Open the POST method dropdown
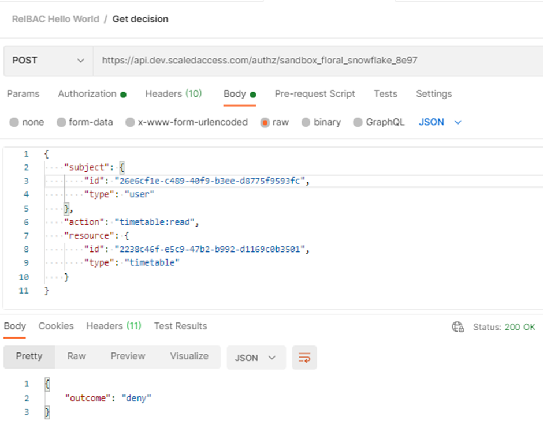 pyautogui.click(x=48, y=60)
